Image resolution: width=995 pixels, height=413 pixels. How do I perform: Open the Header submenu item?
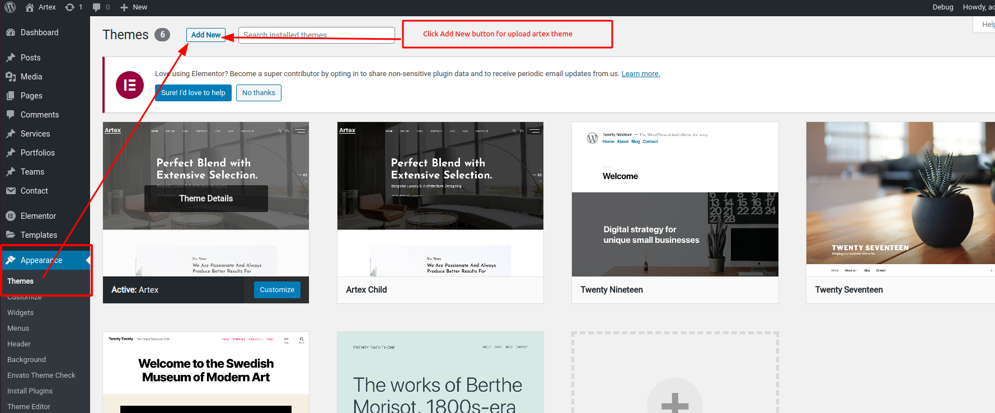click(19, 344)
